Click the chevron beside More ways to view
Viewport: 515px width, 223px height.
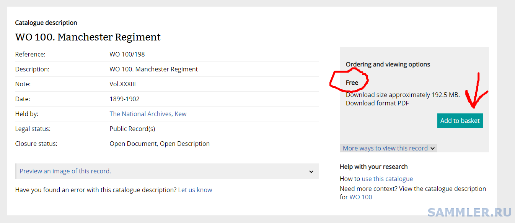(x=432, y=149)
